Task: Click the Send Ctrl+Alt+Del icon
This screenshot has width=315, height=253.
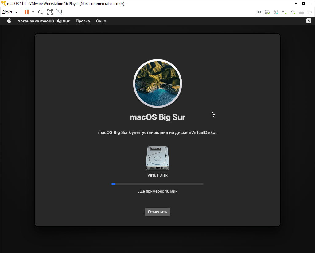Action: (41, 12)
